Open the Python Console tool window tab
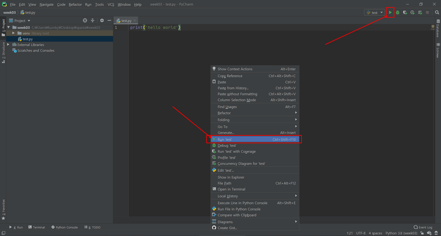This screenshot has height=236, width=441. 64,227
